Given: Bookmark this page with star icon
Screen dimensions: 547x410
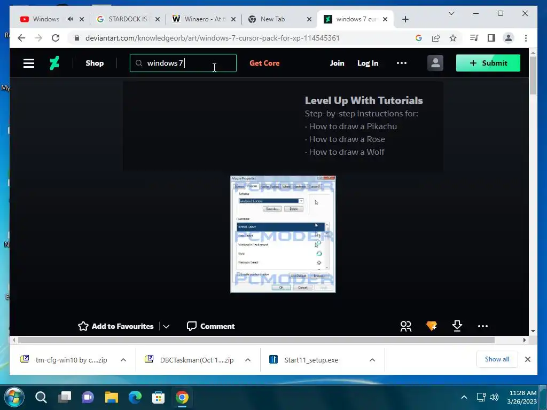Looking at the screenshot, I should coord(453,38).
